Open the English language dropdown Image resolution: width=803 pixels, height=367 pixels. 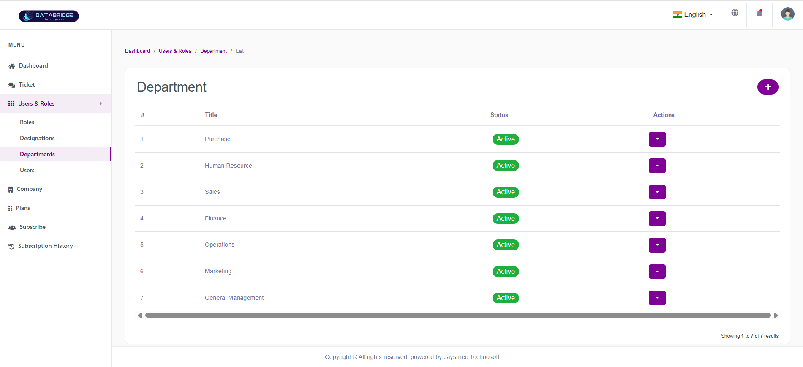(x=693, y=15)
